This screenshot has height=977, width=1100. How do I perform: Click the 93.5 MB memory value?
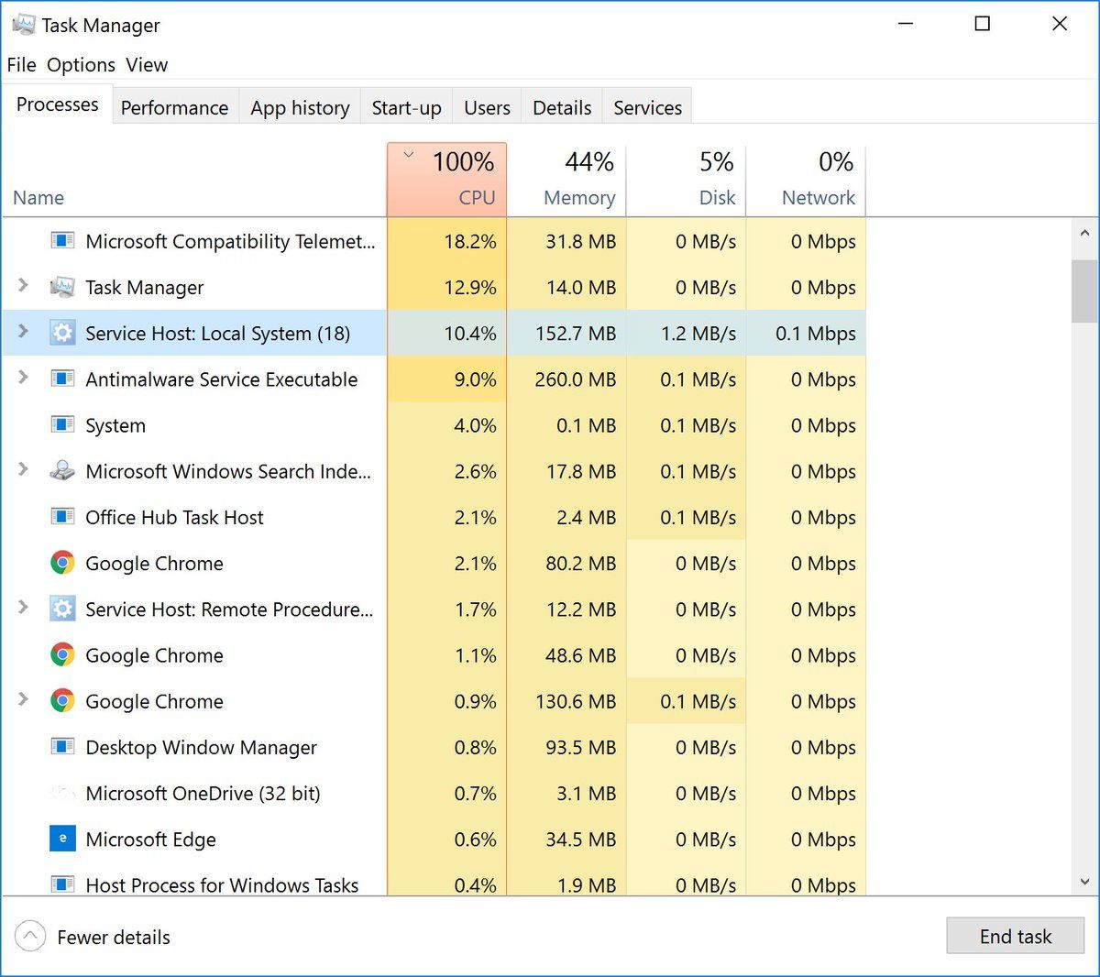(581, 747)
